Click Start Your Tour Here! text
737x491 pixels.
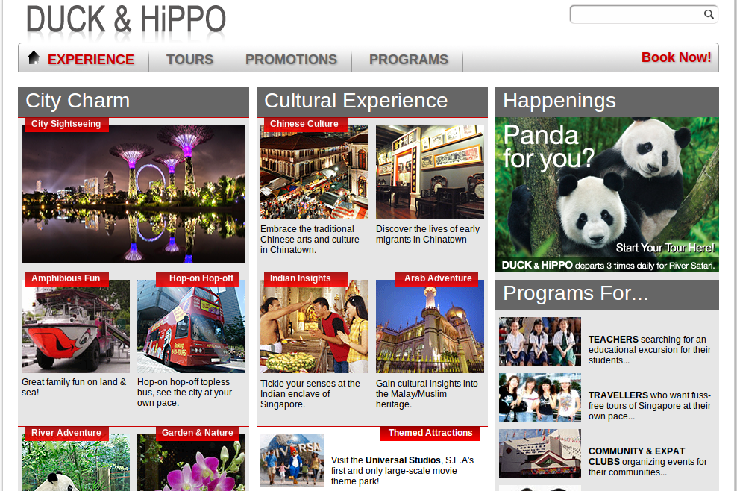click(x=665, y=248)
